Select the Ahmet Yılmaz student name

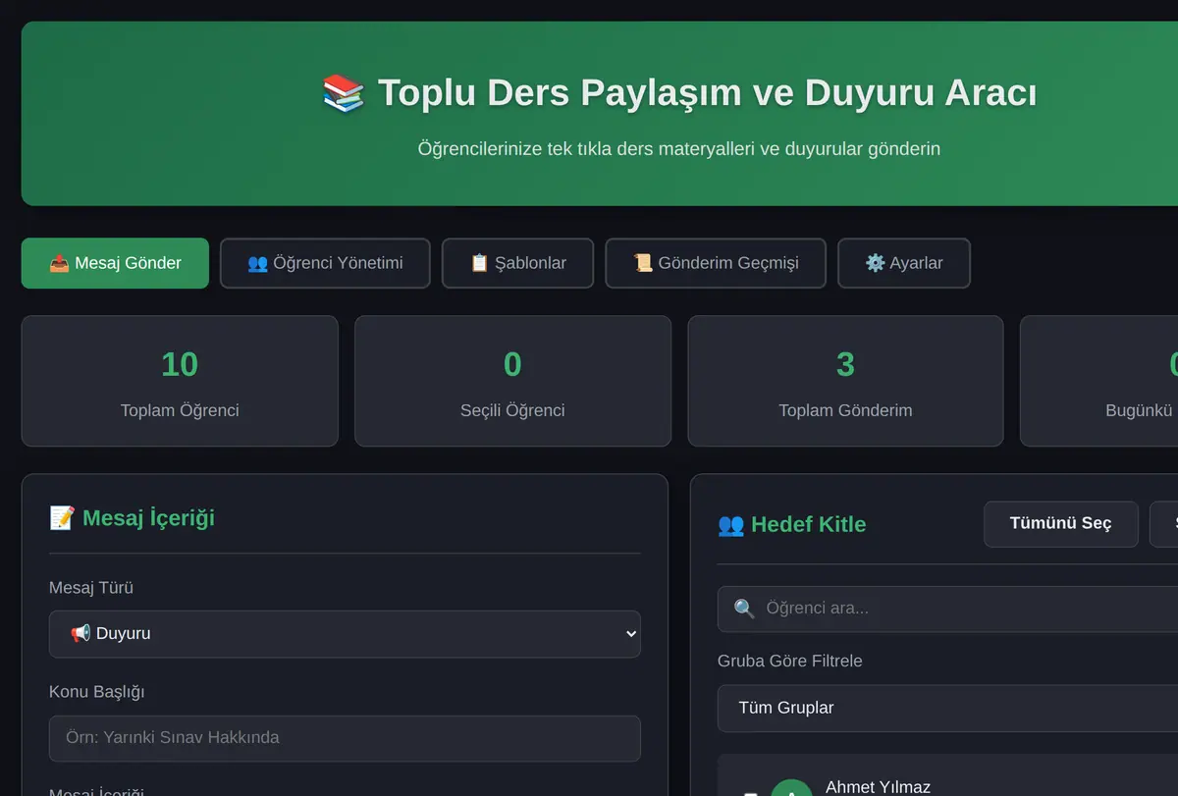[878, 787]
